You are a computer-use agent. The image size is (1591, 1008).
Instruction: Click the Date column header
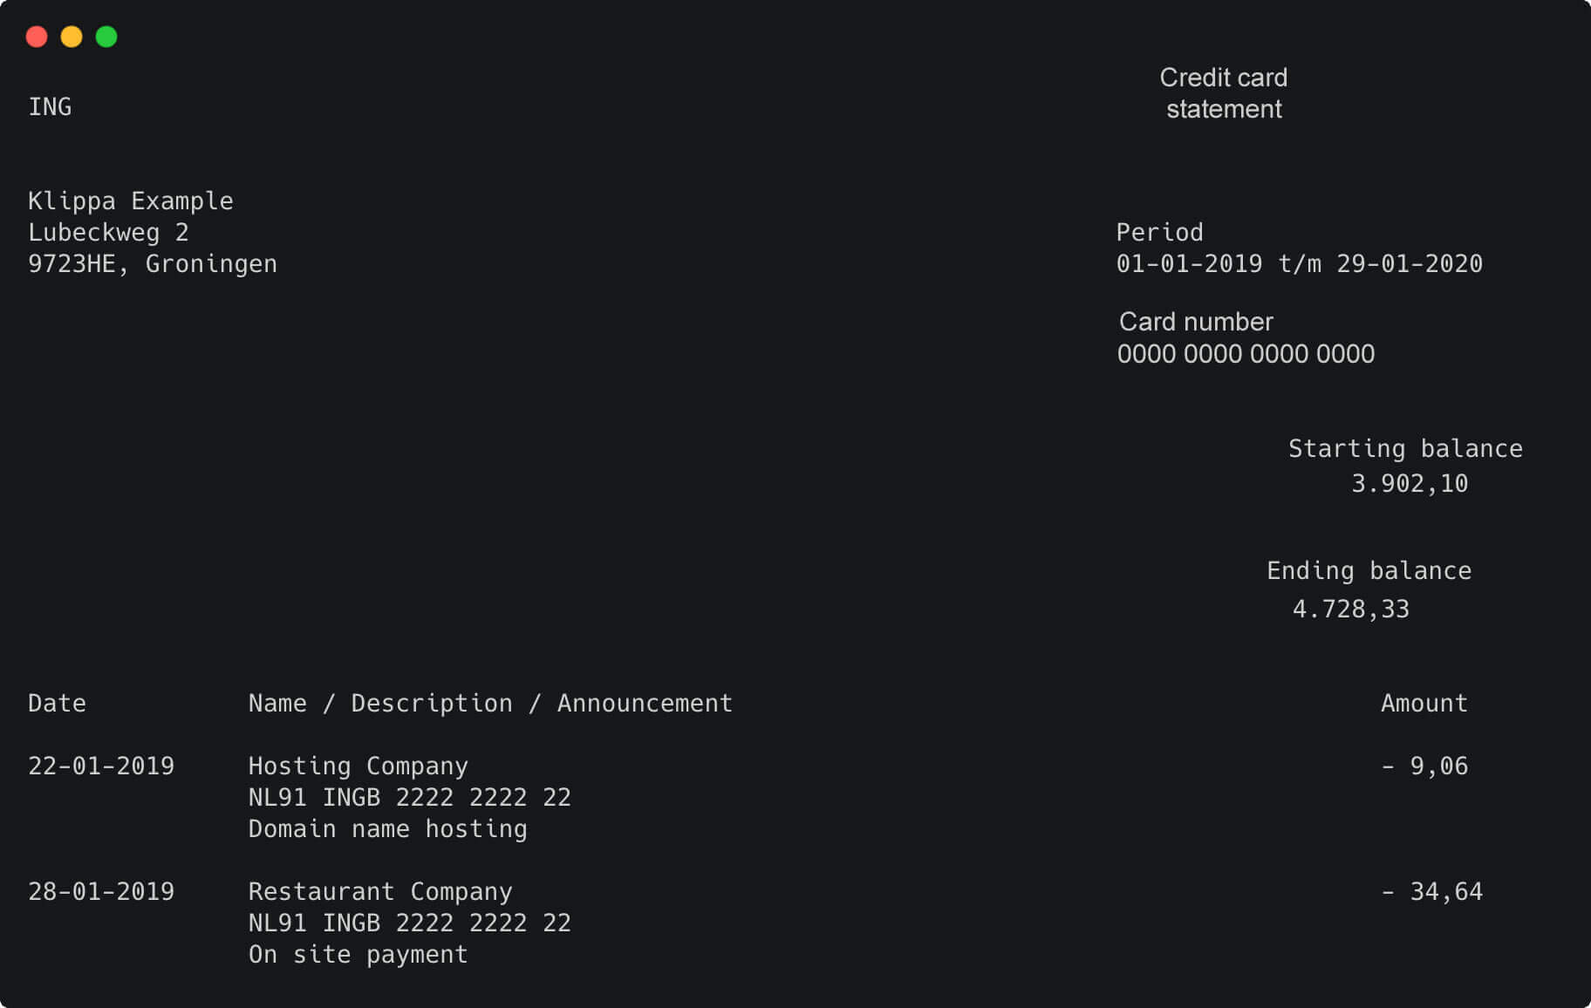click(57, 704)
